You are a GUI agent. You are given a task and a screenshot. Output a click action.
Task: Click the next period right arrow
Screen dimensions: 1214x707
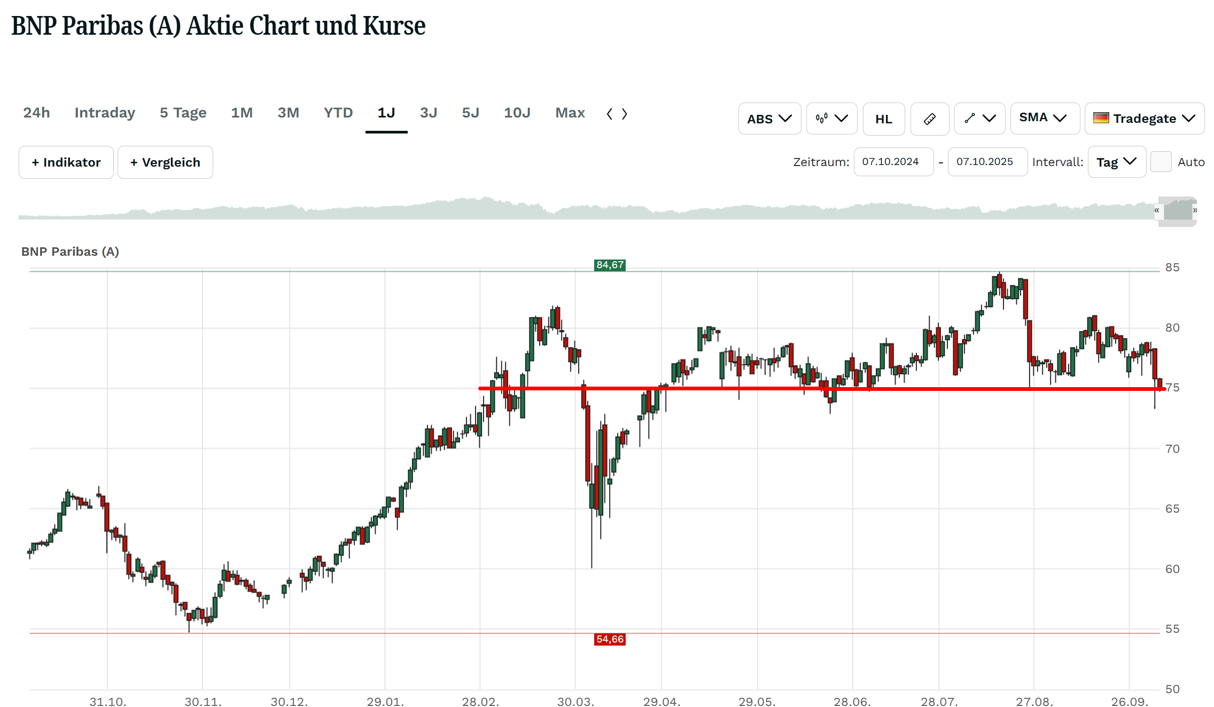pyautogui.click(x=625, y=114)
